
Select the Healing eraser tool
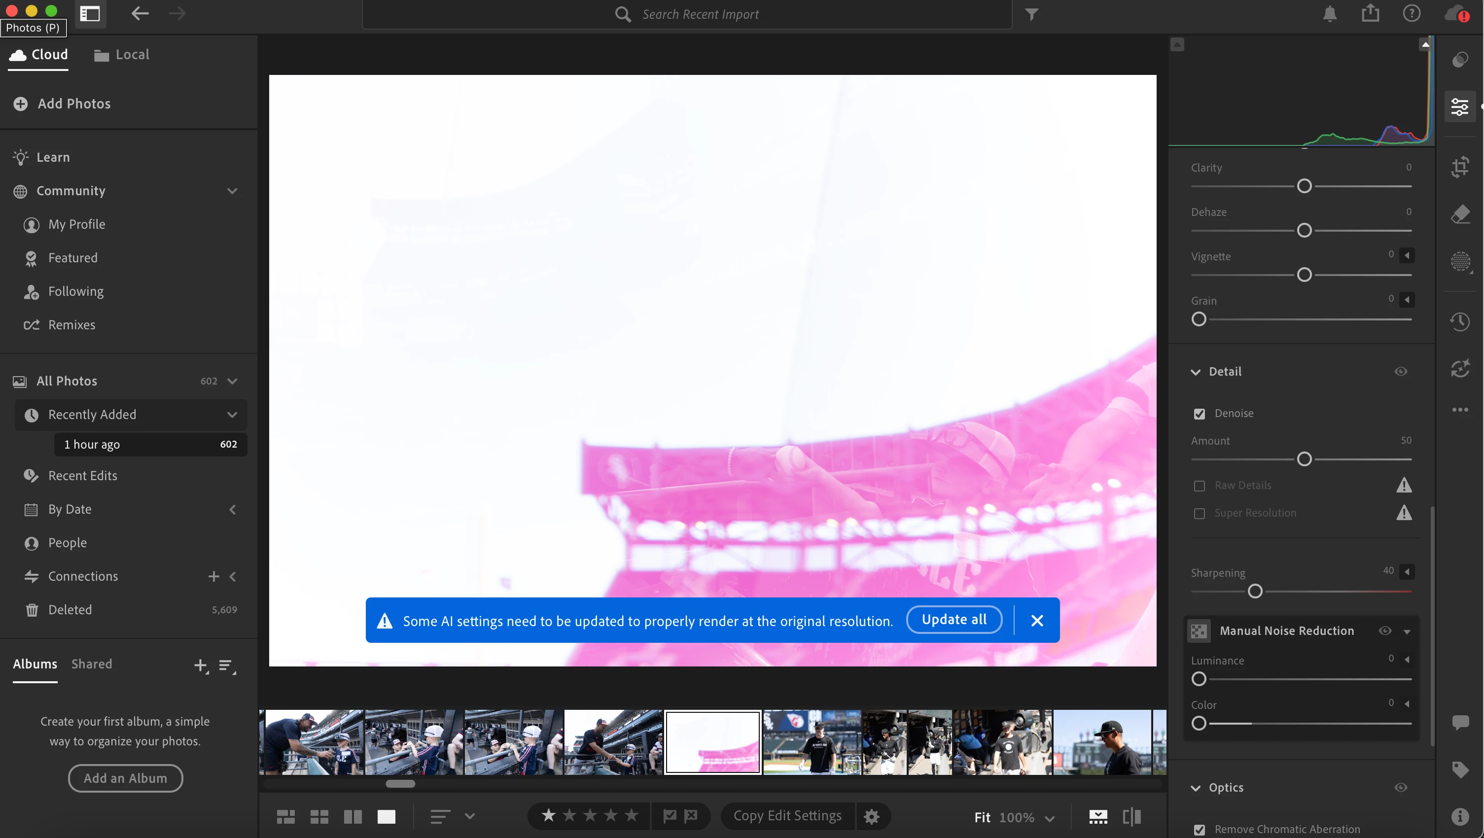point(1460,214)
